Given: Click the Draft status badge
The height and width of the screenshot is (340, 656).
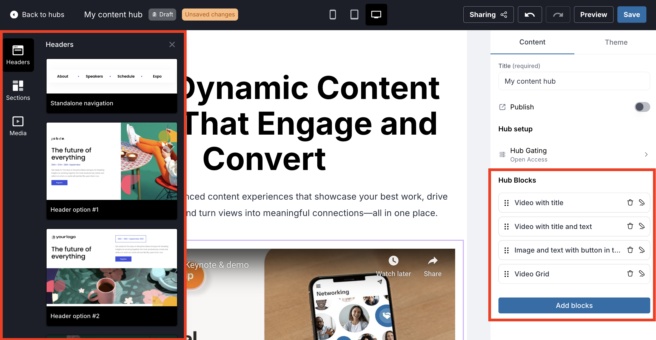Looking at the screenshot, I should [162, 15].
